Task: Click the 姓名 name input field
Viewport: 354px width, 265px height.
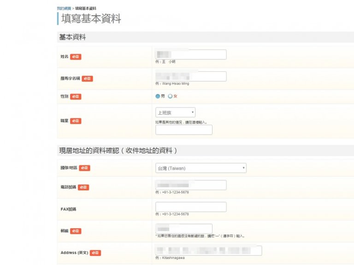Action: click(x=191, y=54)
